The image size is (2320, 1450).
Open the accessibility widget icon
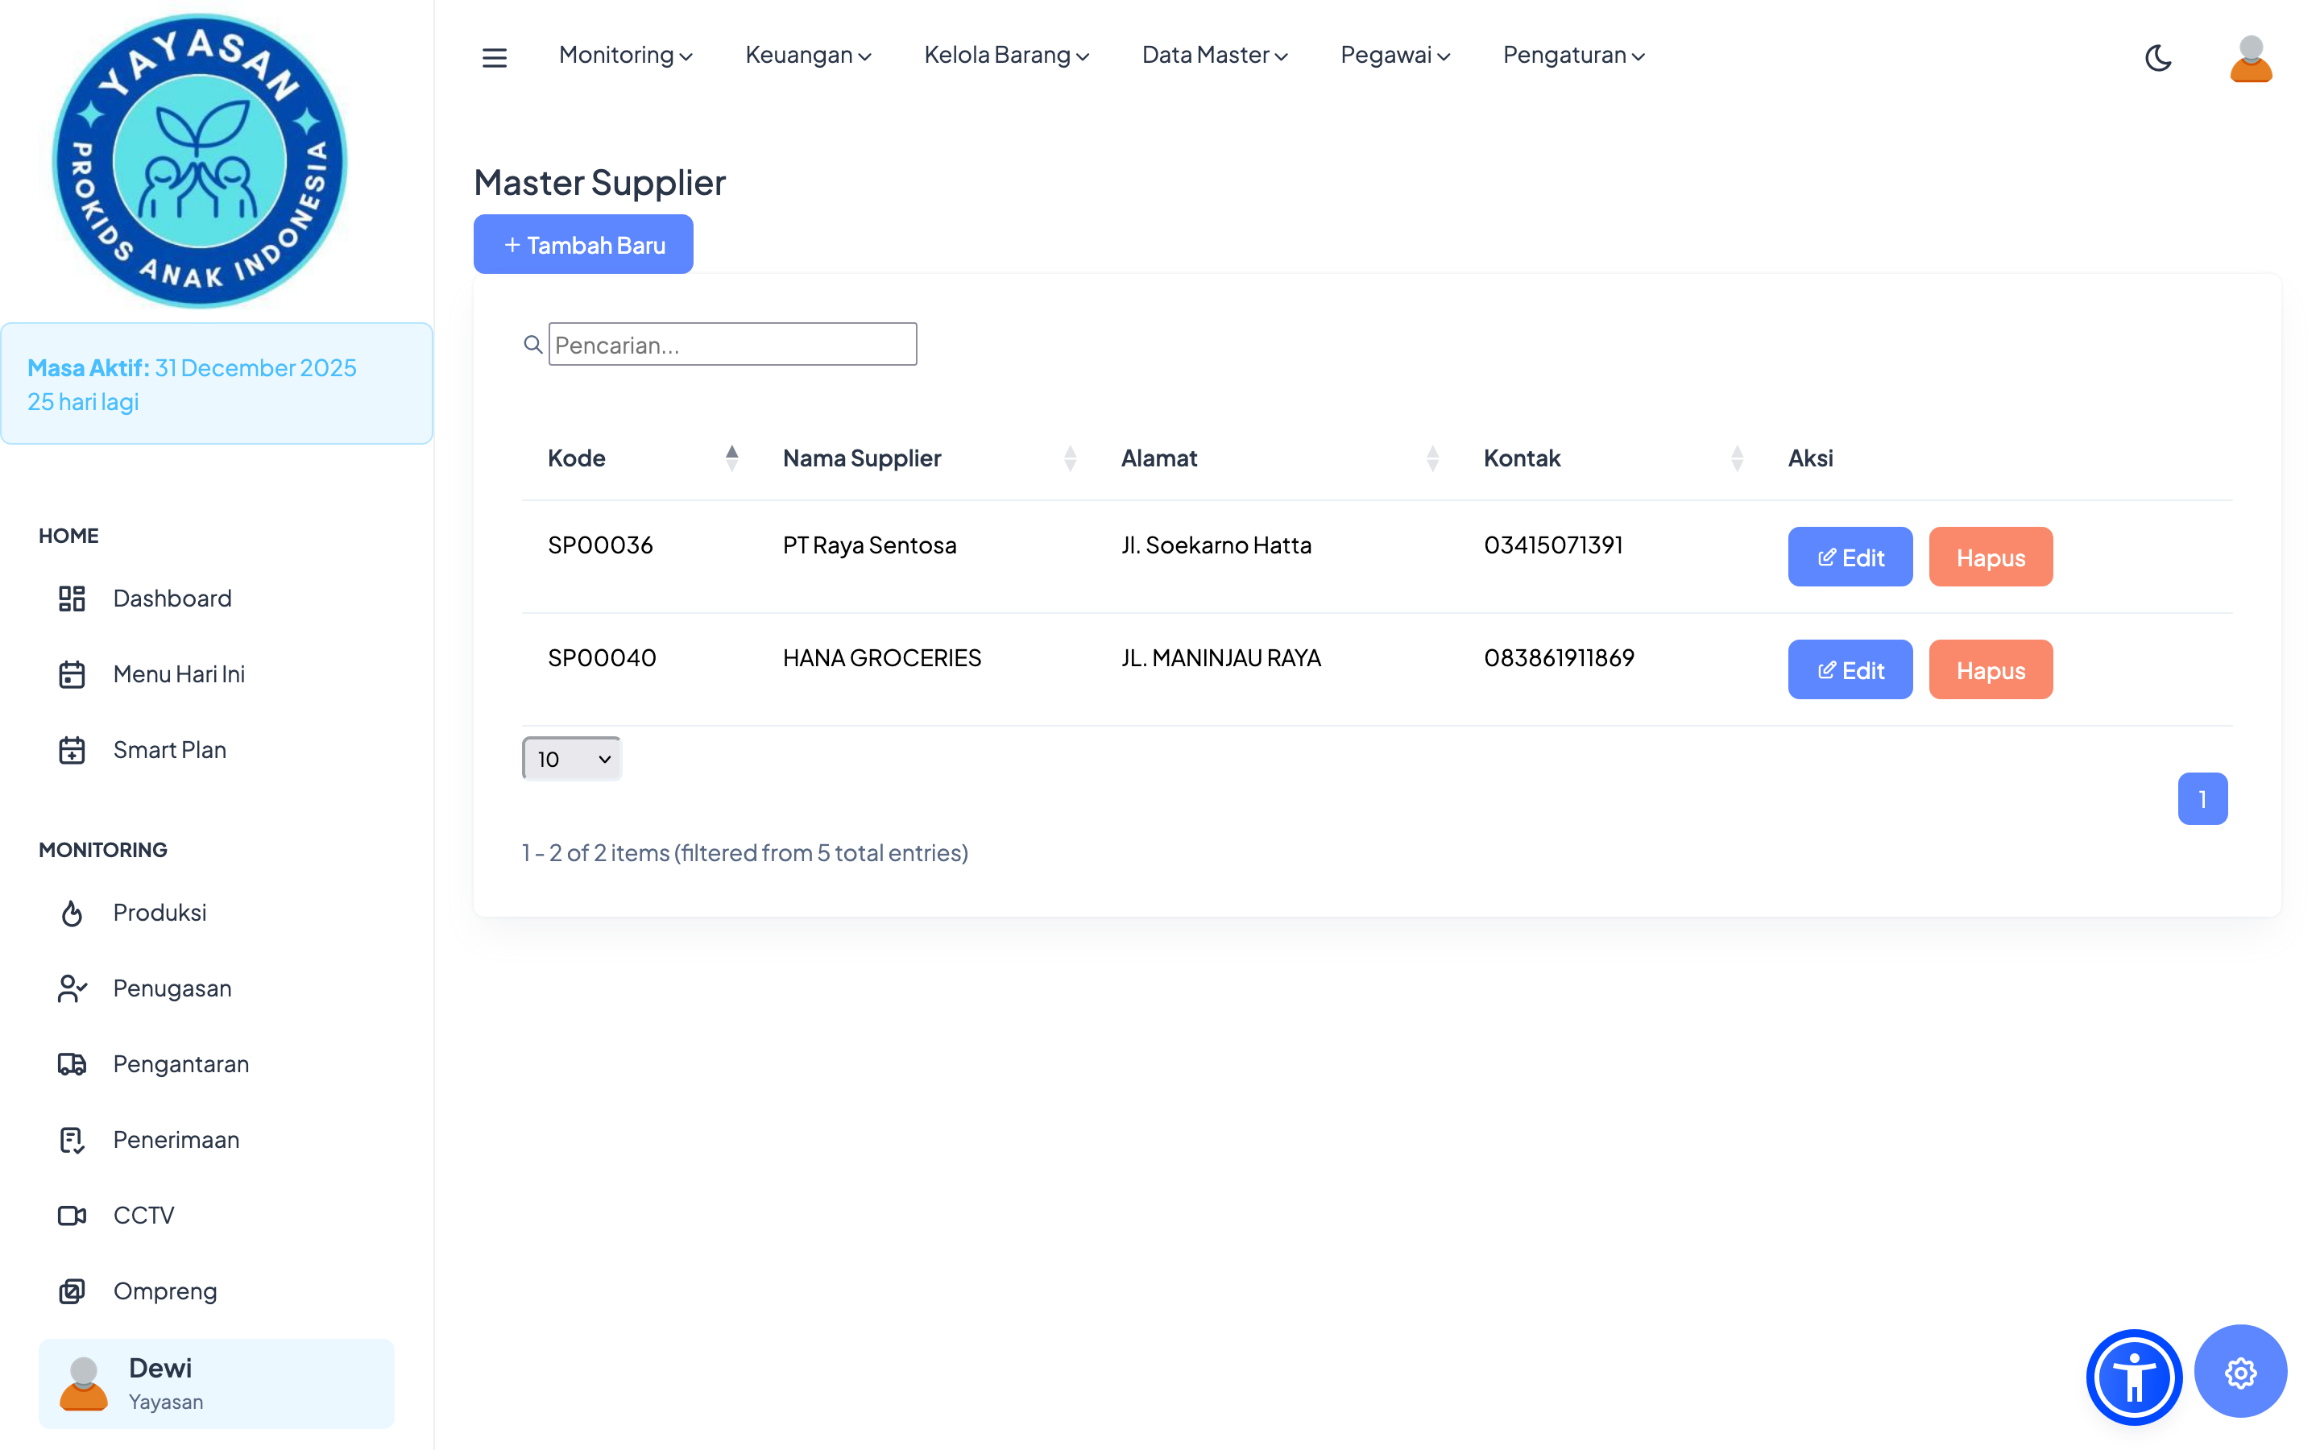point(2133,1377)
